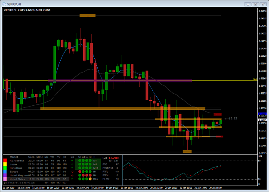
Task: Click the Open column header
Action: [31, 157]
